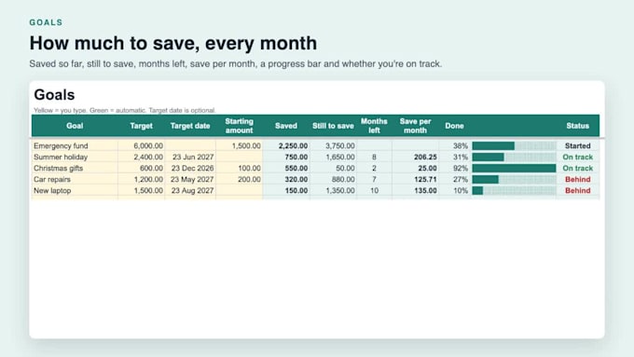Click still to save 1,650.00
The width and height of the screenshot is (634, 357).
pyautogui.click(x=333, y=157)
